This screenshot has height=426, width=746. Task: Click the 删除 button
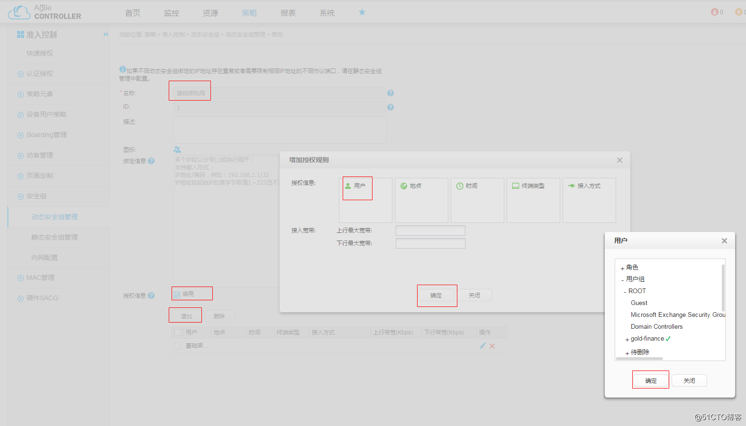pos(219,316)
